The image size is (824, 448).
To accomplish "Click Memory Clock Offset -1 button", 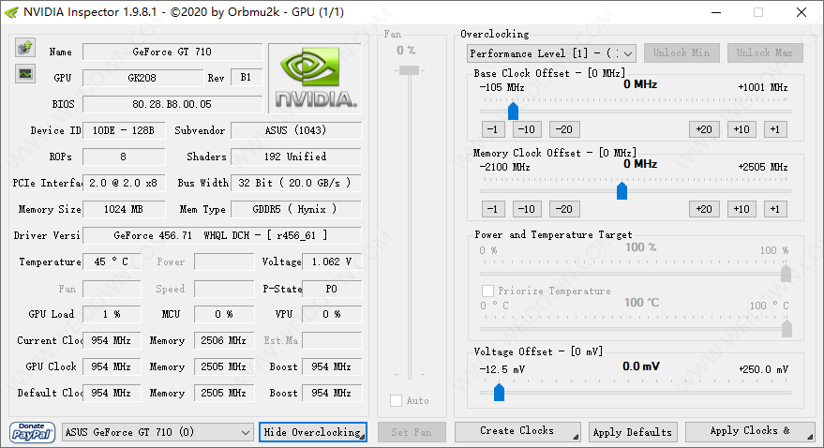I will 493,209.
